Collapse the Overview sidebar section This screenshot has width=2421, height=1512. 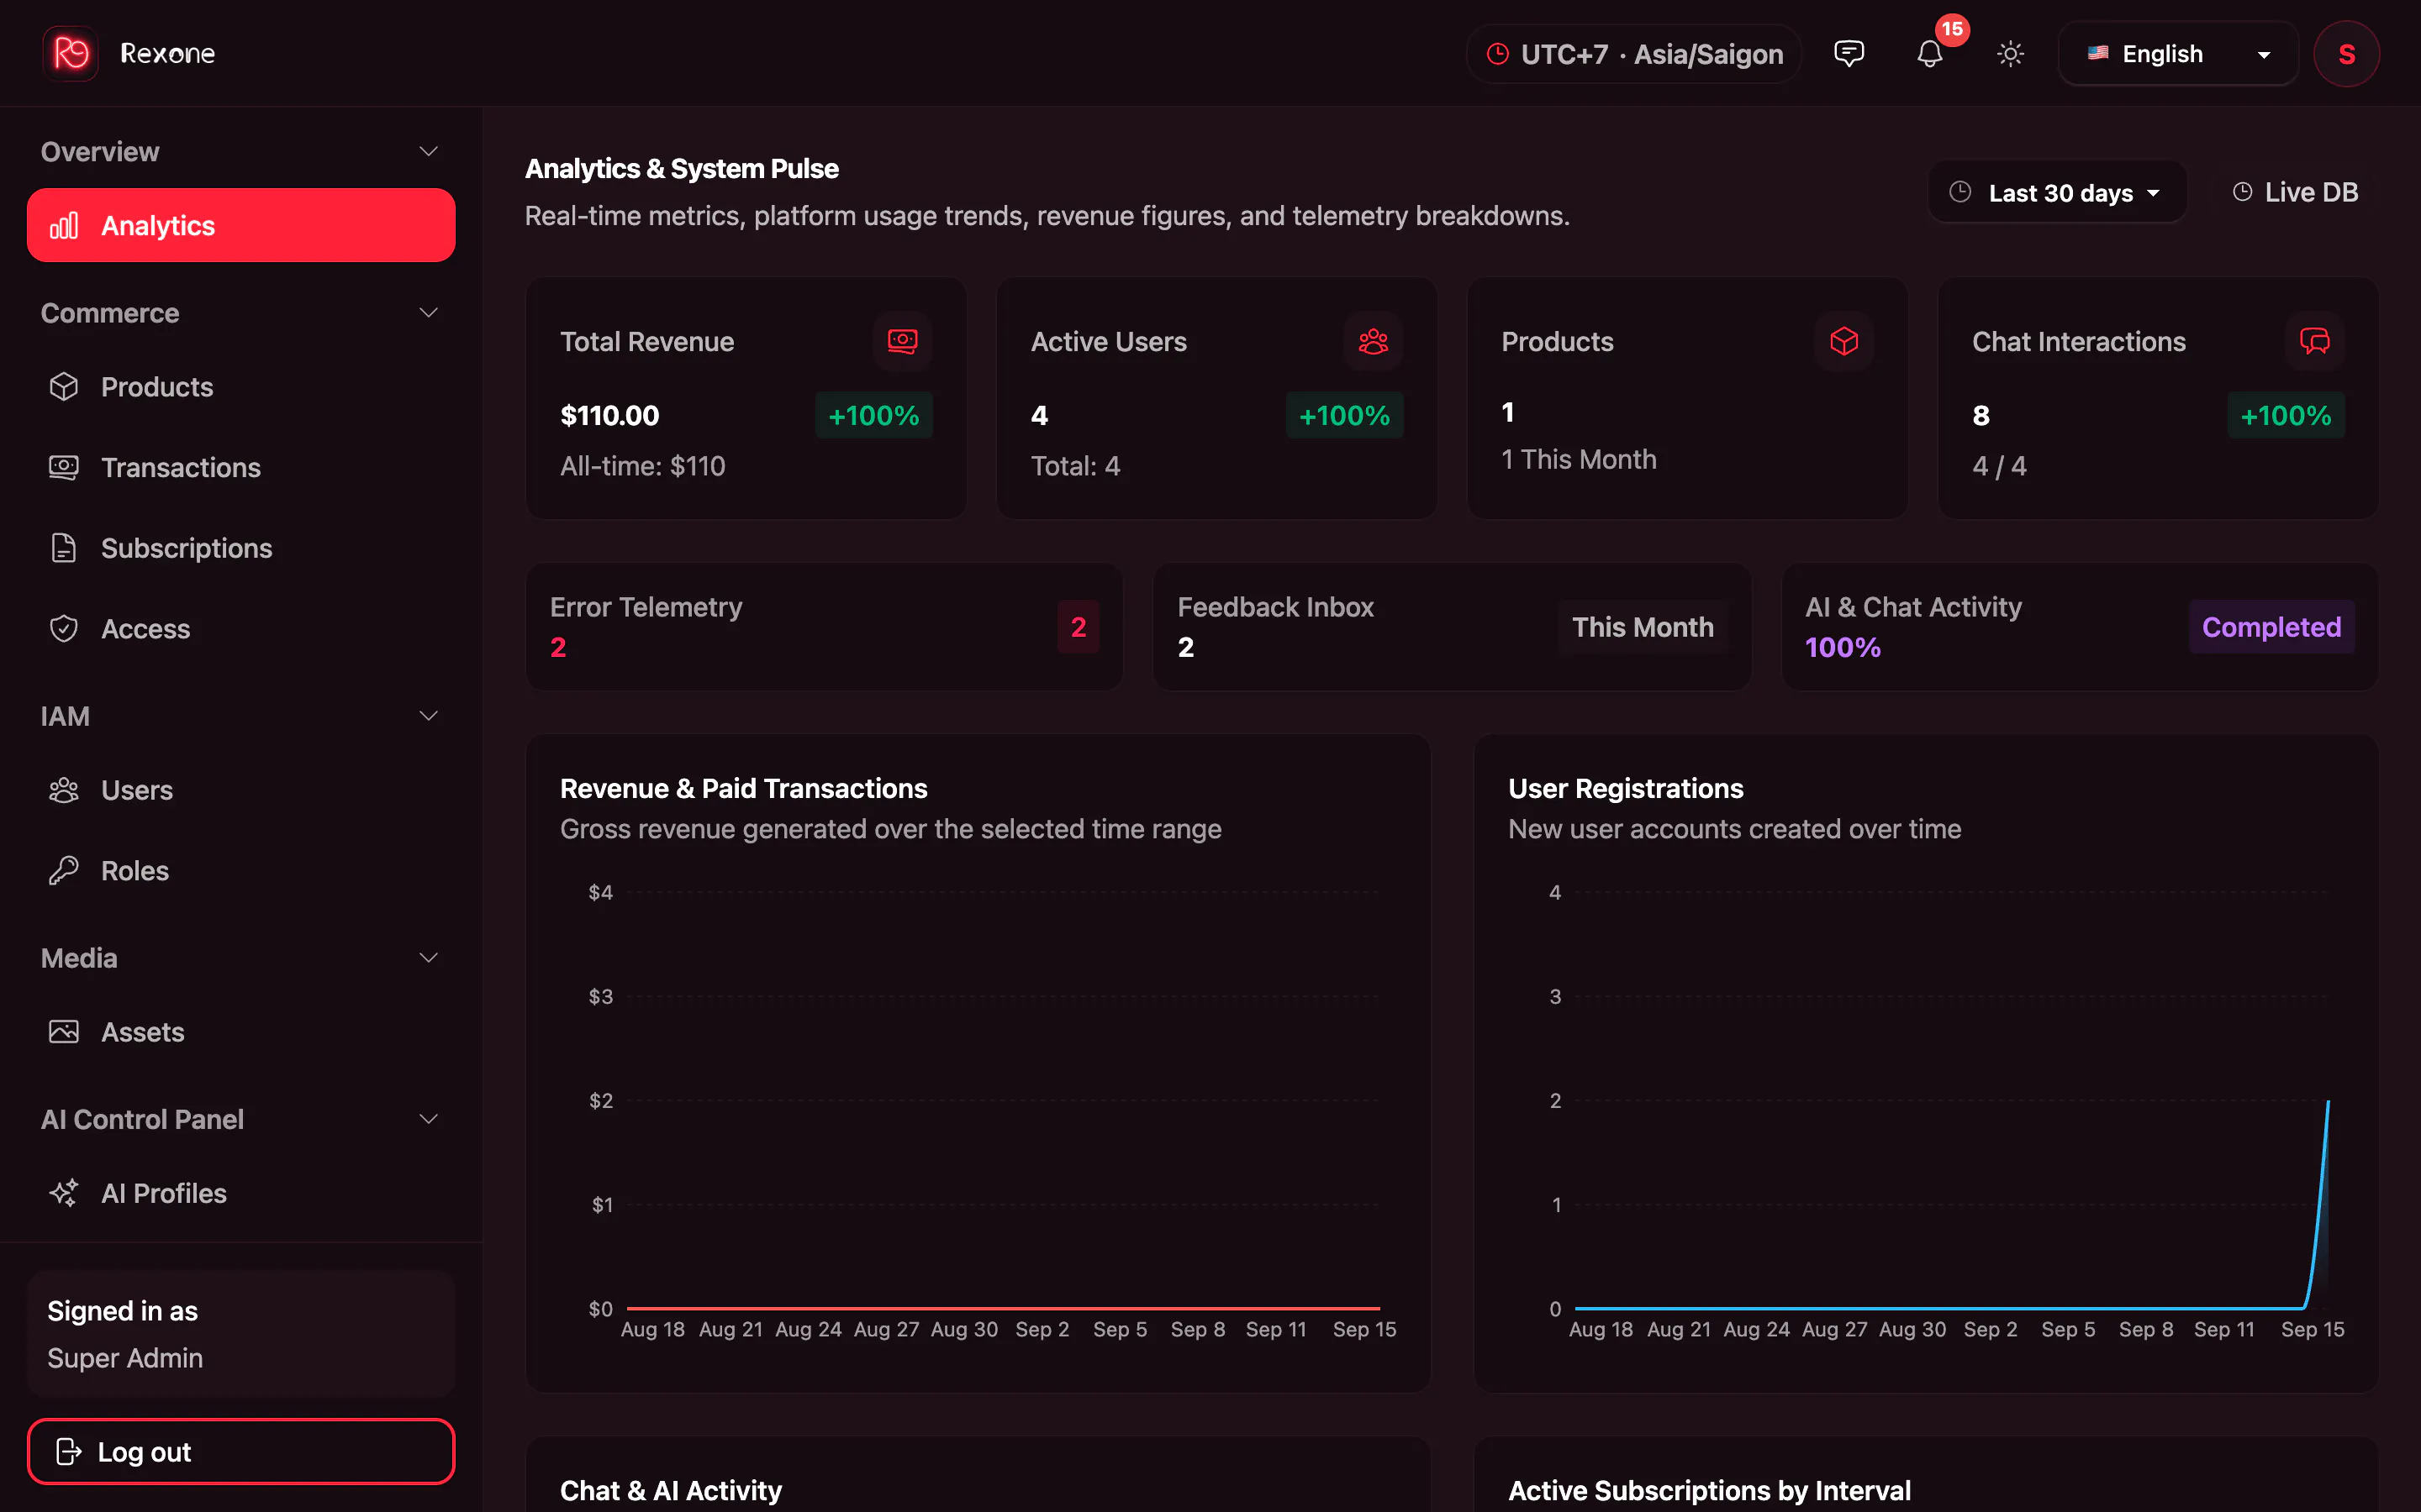click(x=240, y=152)
